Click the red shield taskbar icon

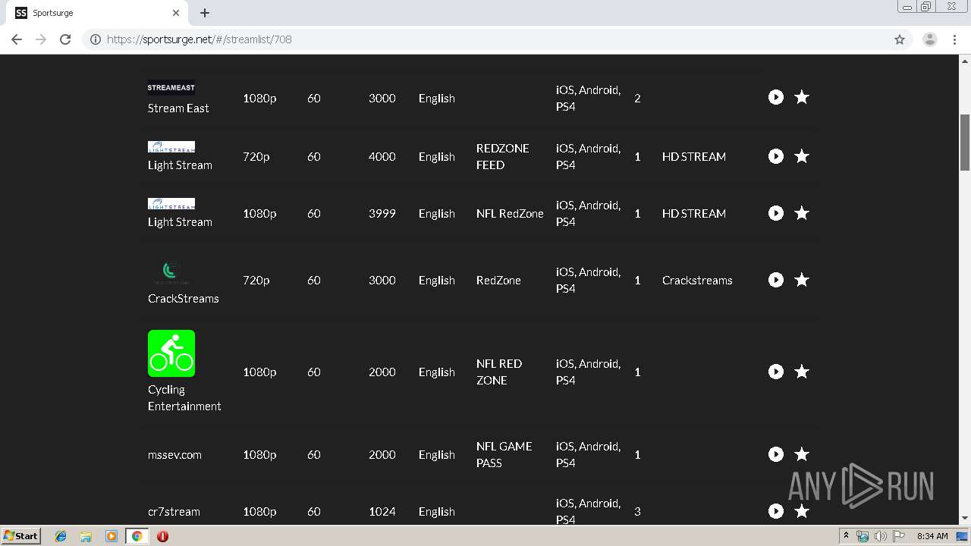162,536
